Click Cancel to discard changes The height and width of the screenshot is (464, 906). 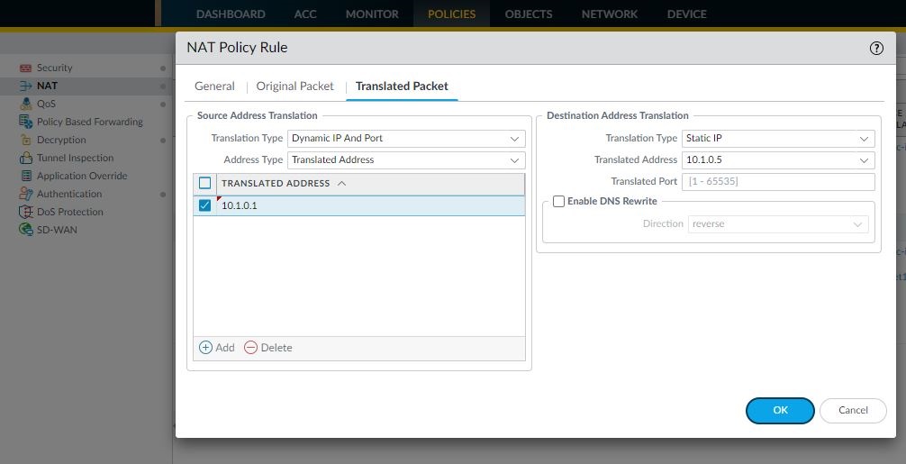tap(853, 410)
